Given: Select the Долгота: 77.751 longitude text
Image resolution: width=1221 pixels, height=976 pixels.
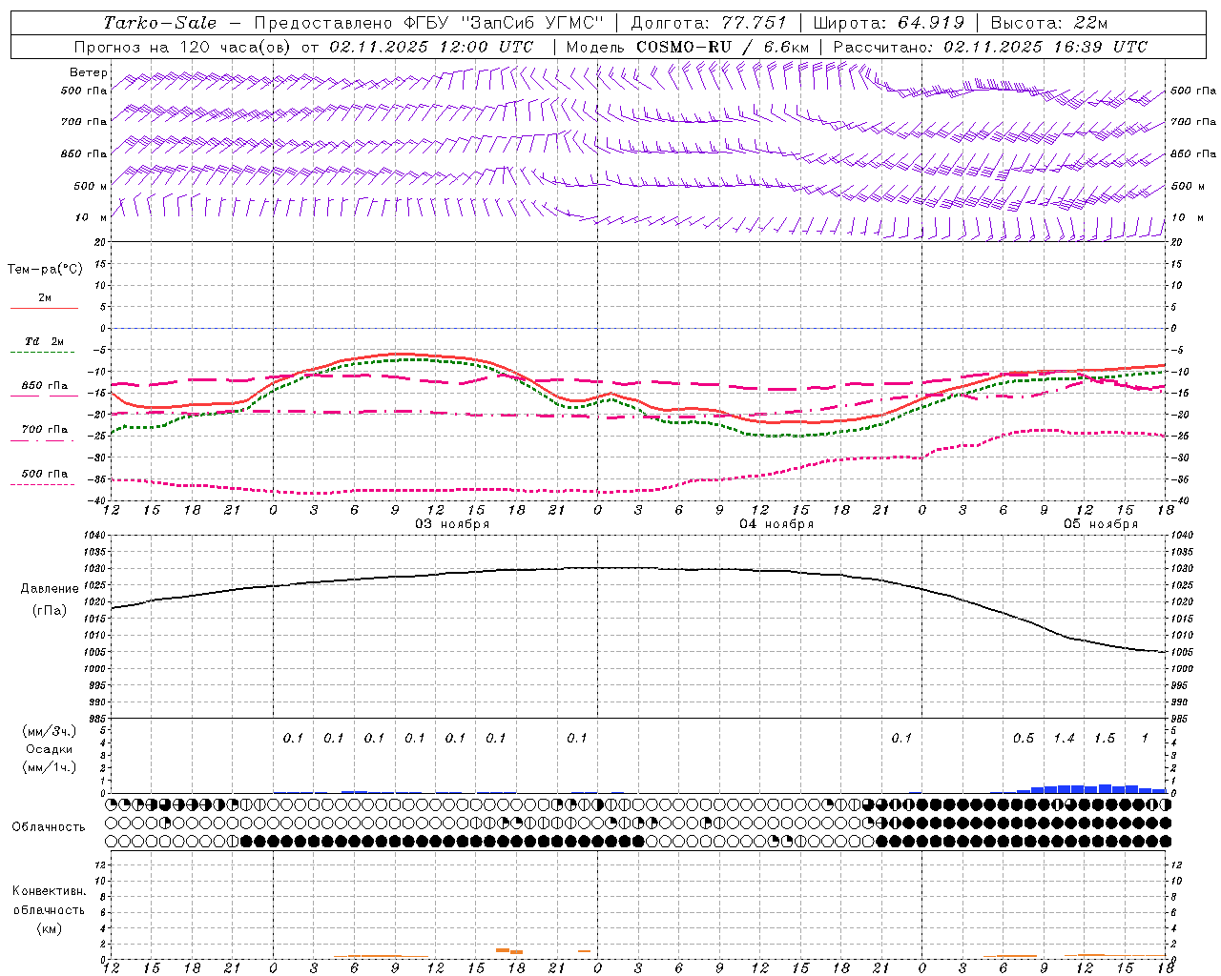Looking at the screenshot, I should tap(709, 23).
